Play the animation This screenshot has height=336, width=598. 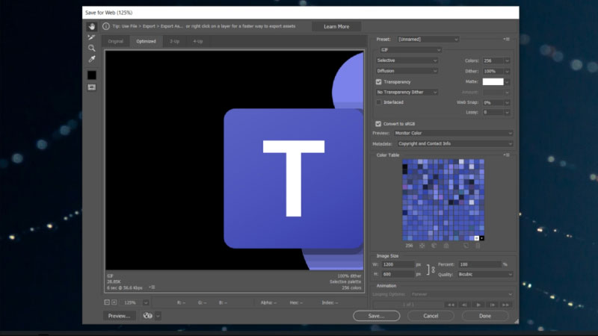coord(478,305)
